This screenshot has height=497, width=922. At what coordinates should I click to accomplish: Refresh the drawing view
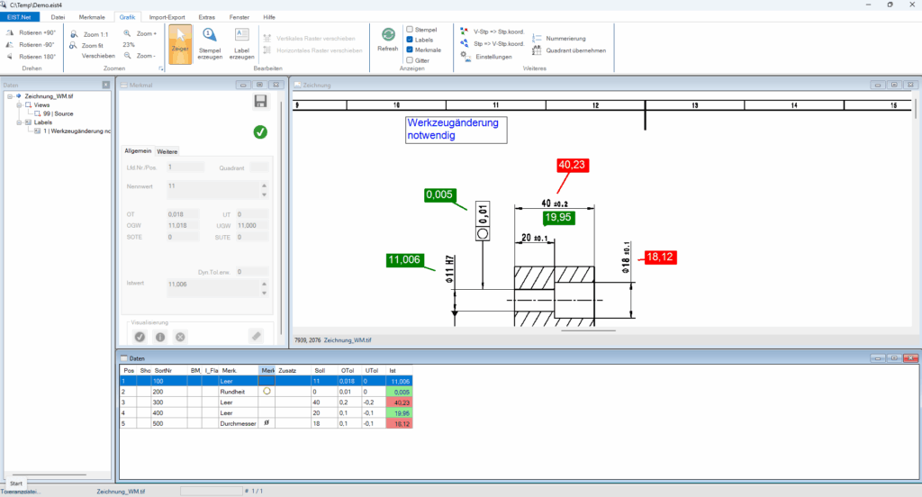click(387, 40)
